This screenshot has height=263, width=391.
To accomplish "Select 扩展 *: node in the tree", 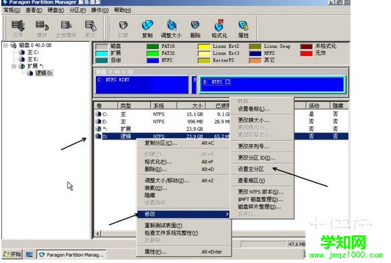I will point(35,66).
